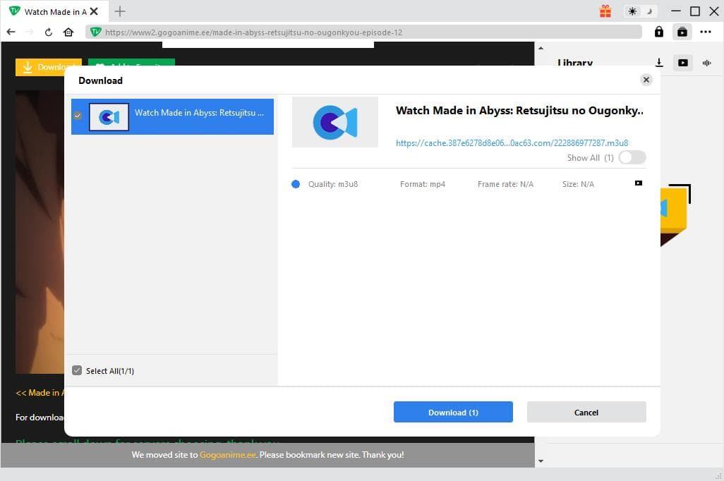724x481 pixels.
Task: Go to the home page
Action: click(68, 32)
